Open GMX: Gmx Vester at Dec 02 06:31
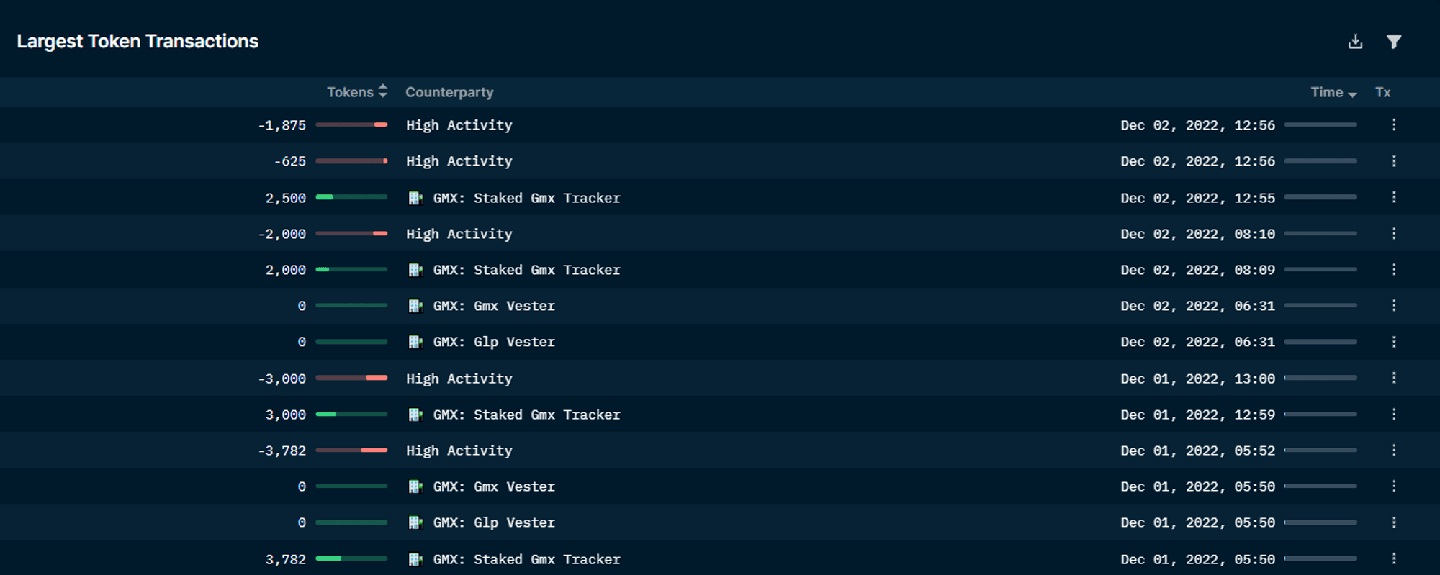1440x575 pixels. tap(494, 306)
